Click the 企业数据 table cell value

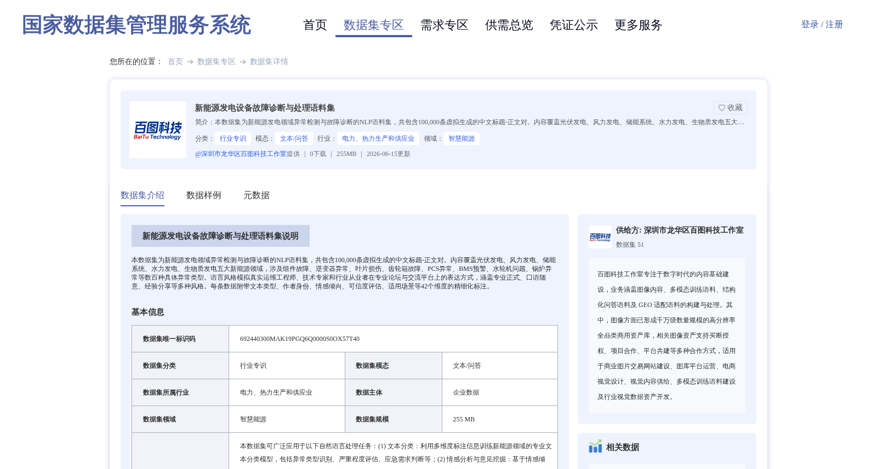(x=466, y=392)
